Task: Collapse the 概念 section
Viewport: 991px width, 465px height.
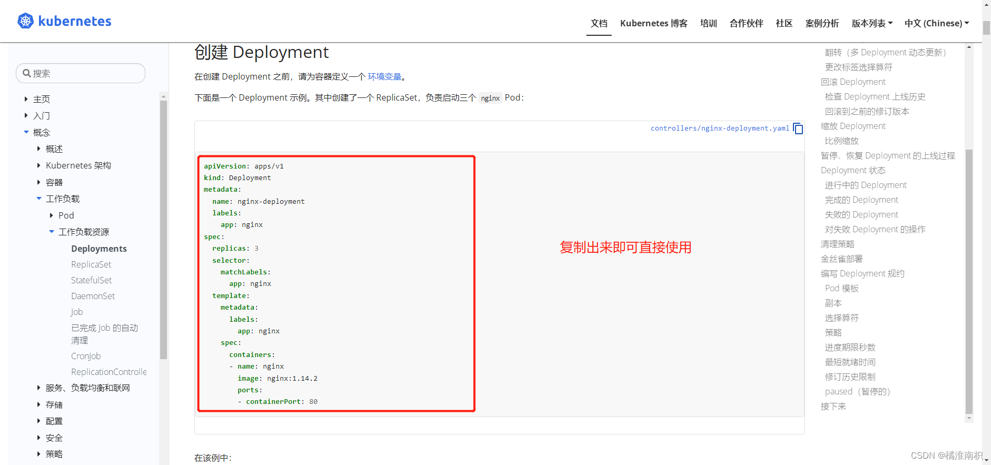Action: tap(26, 132)
